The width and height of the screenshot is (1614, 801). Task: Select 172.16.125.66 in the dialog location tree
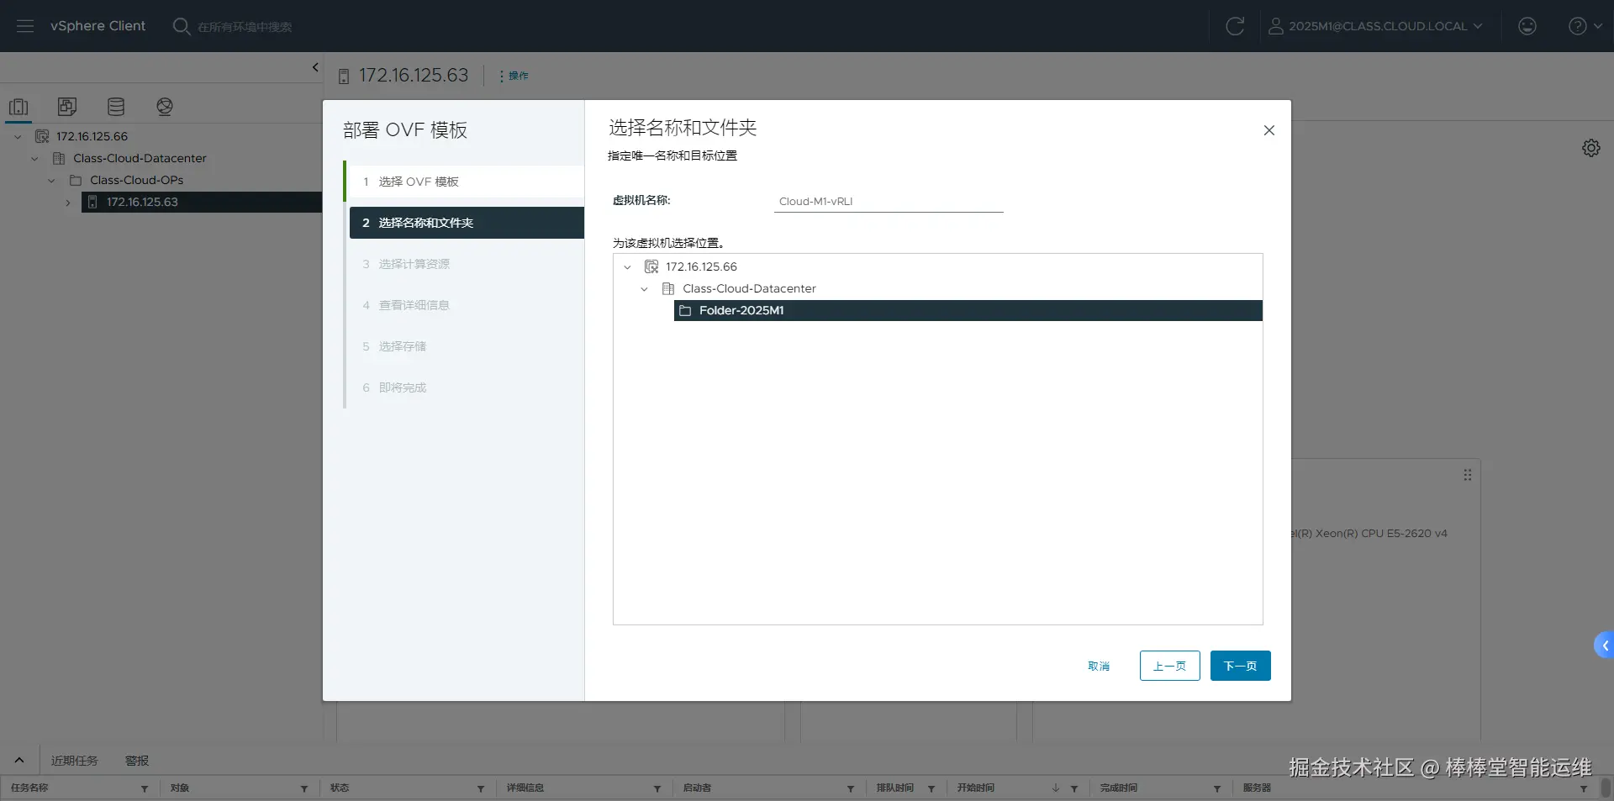tap(701, 266)
